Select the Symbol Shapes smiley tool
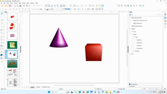The image size is (167, 94). 2,40
